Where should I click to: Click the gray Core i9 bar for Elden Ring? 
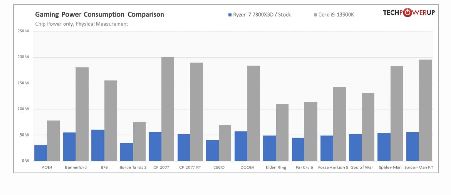tap(282, 132)
